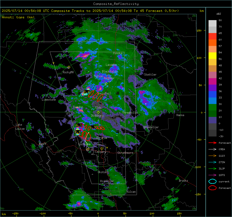
Task: Click the 57 value on the dBZ scale
Action: click(220, 46)
